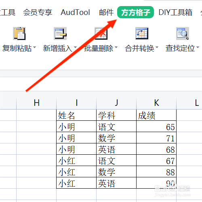
Task: Click the 新增插入 insert icon
Action: click(60, 34)
